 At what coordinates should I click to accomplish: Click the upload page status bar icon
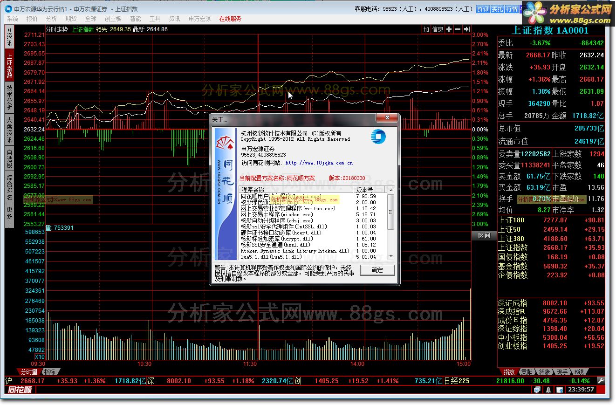point(559,390)
